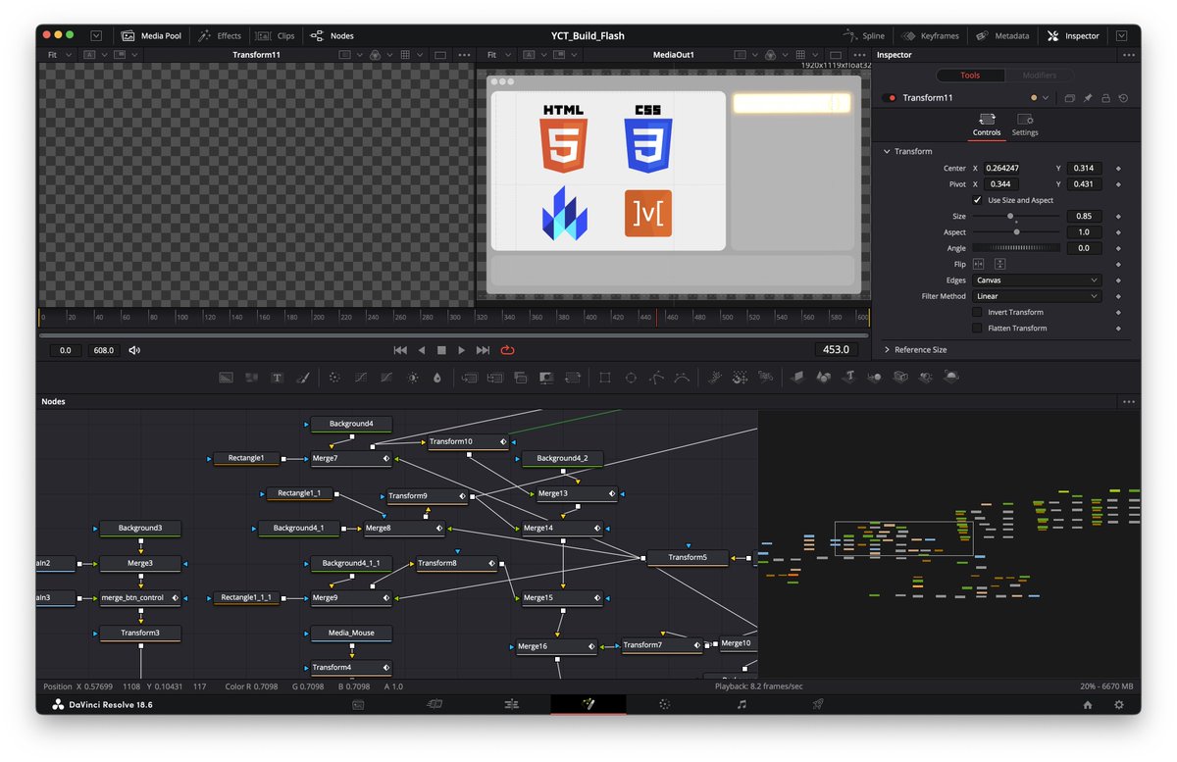This screenshot has width=1177, height=762.
Task: Switch to the Color page
Action: (663, 704)
